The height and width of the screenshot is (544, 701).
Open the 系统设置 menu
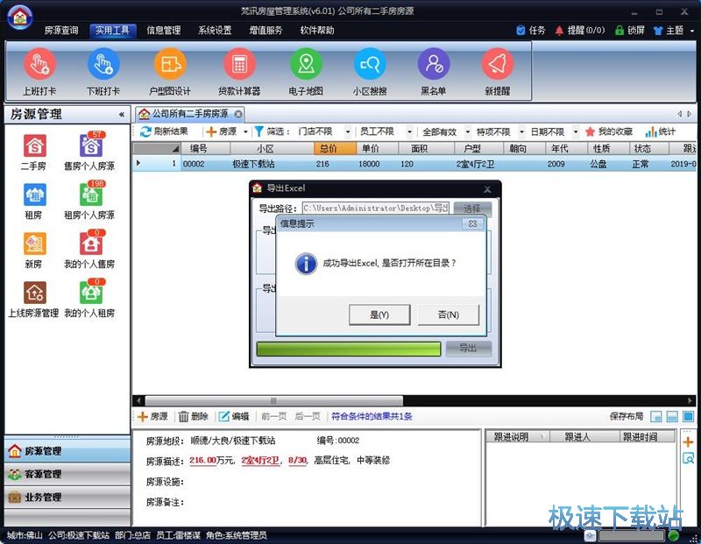click(x=215, y=31)
